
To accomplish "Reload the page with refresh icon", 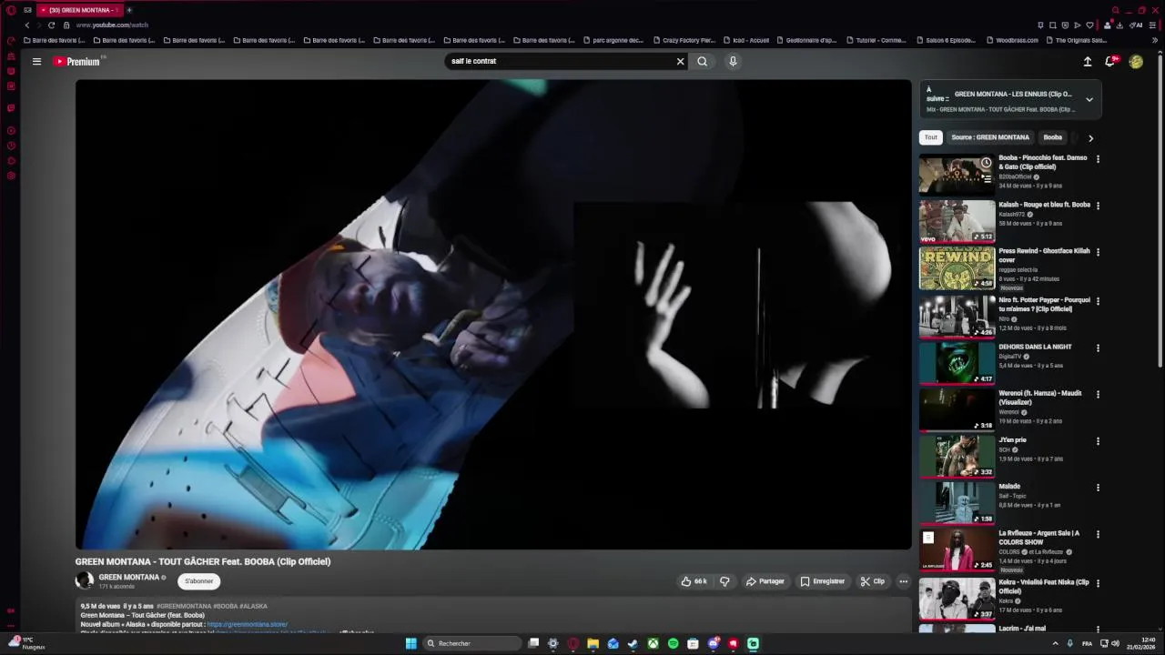I will point(51,25).
